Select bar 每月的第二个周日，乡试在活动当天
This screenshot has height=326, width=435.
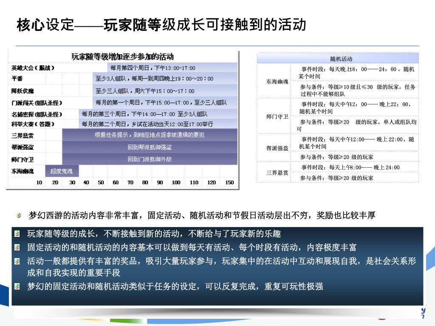tap(158, 124)
